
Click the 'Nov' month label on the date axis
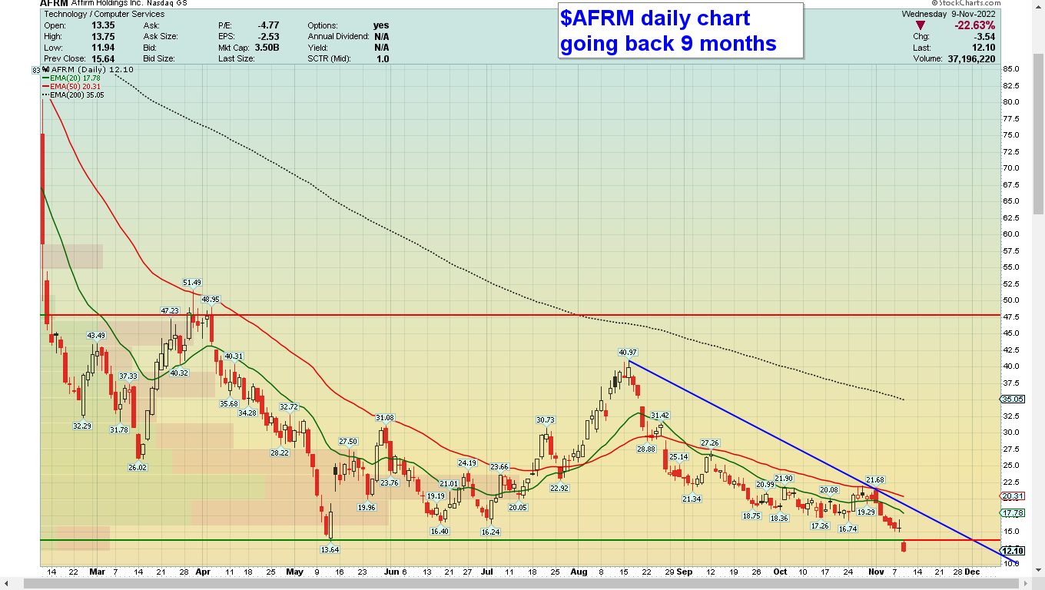click(x=877, y=572)
